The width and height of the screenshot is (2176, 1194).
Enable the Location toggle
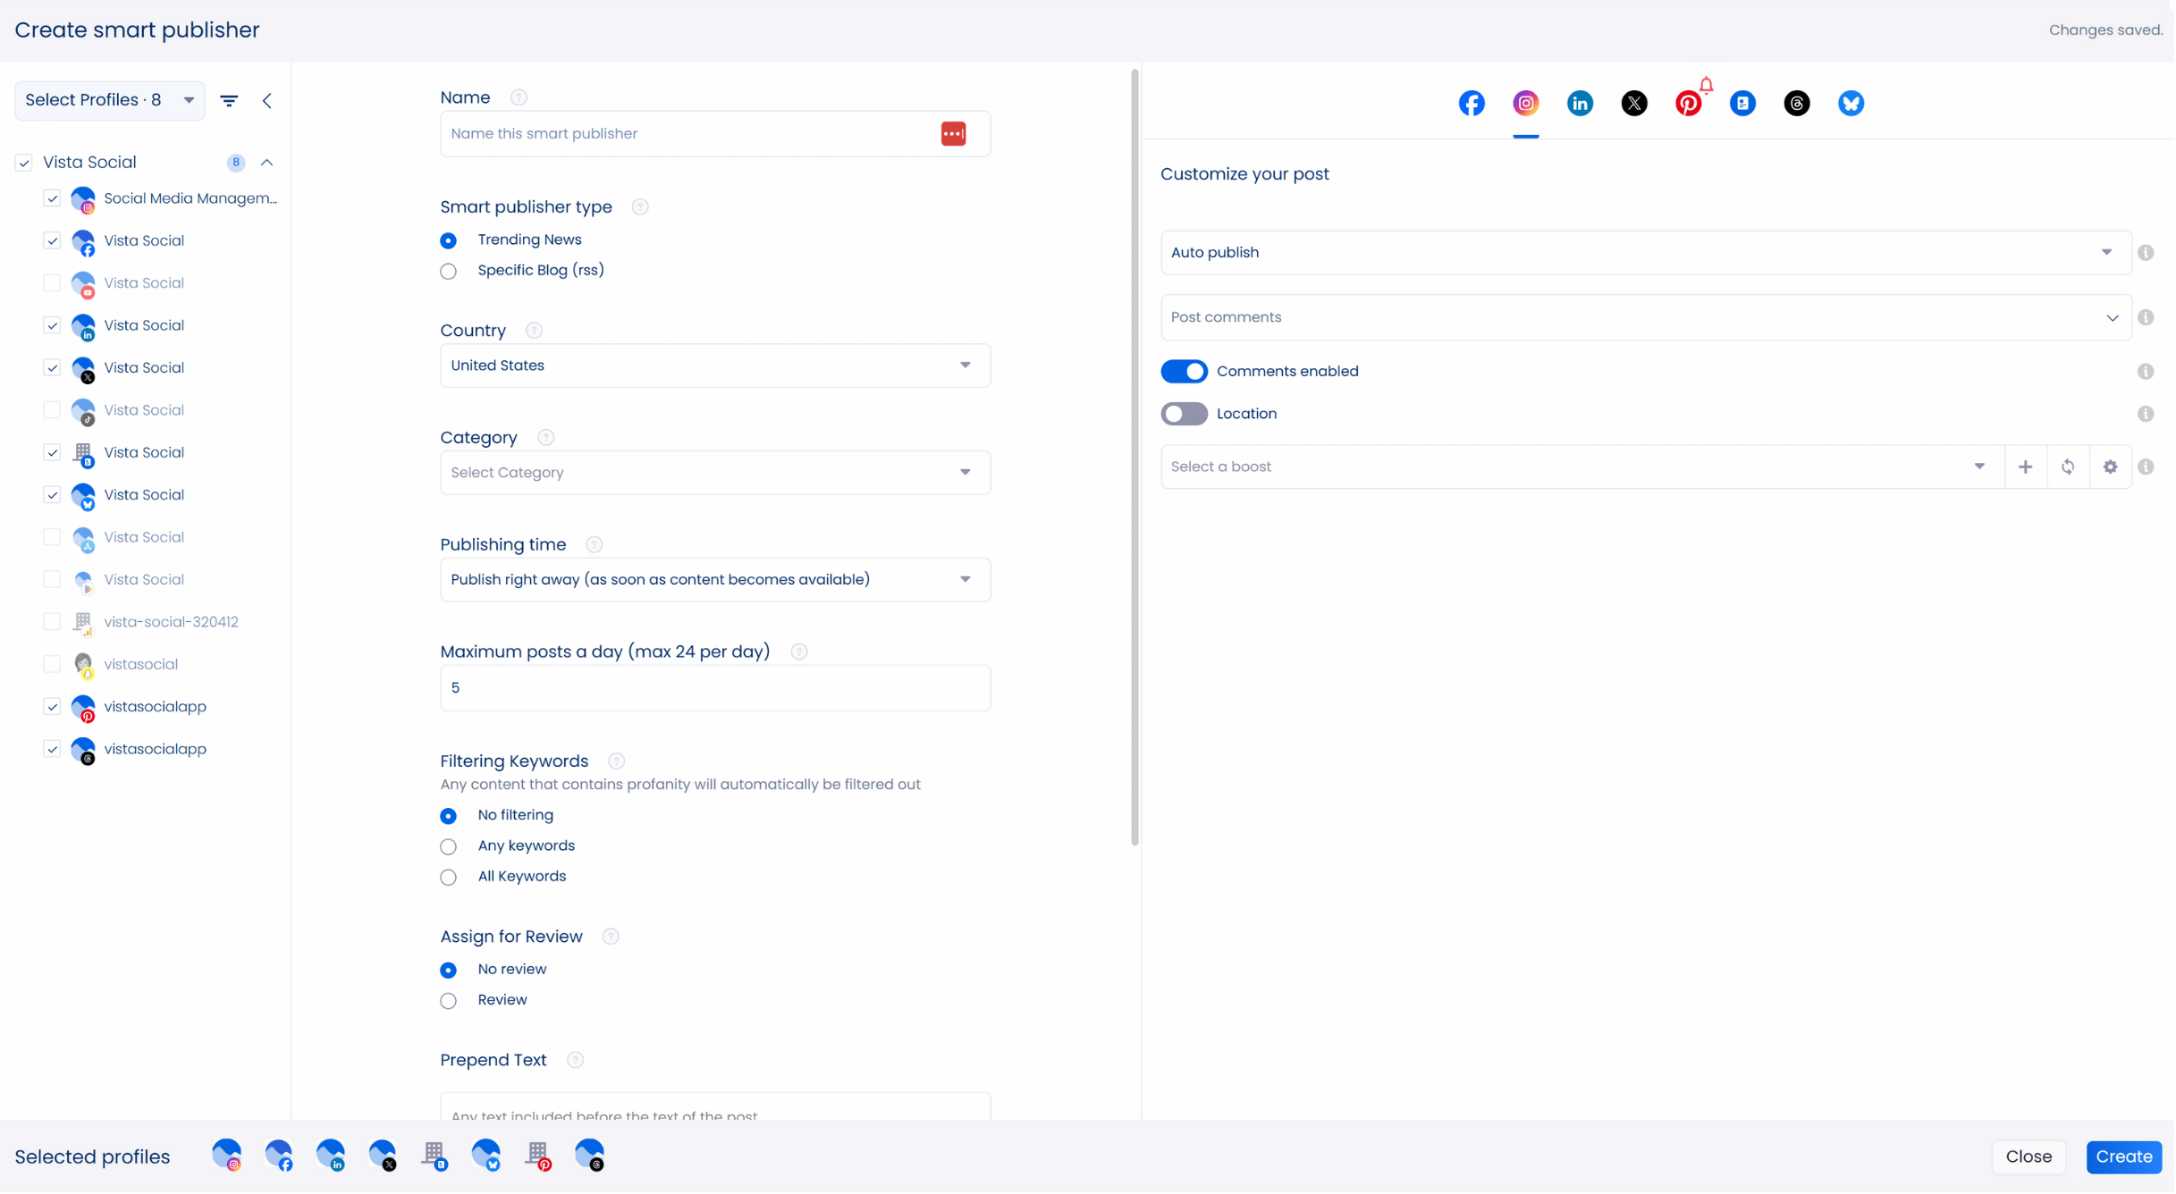(1184, 414)
